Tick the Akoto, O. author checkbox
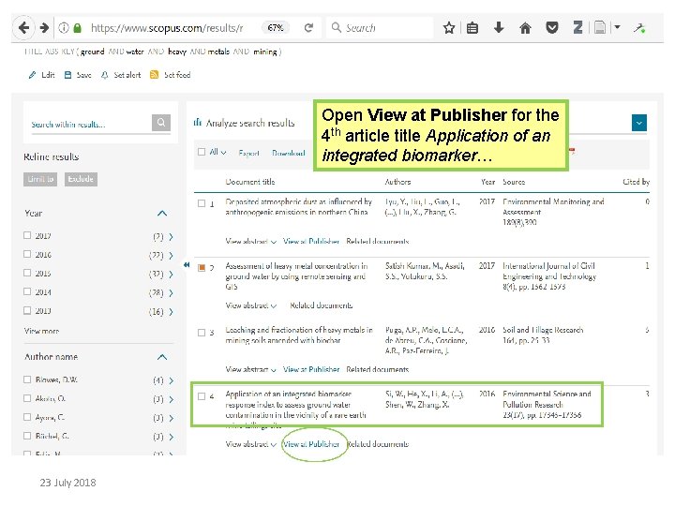 pos(27,398)
